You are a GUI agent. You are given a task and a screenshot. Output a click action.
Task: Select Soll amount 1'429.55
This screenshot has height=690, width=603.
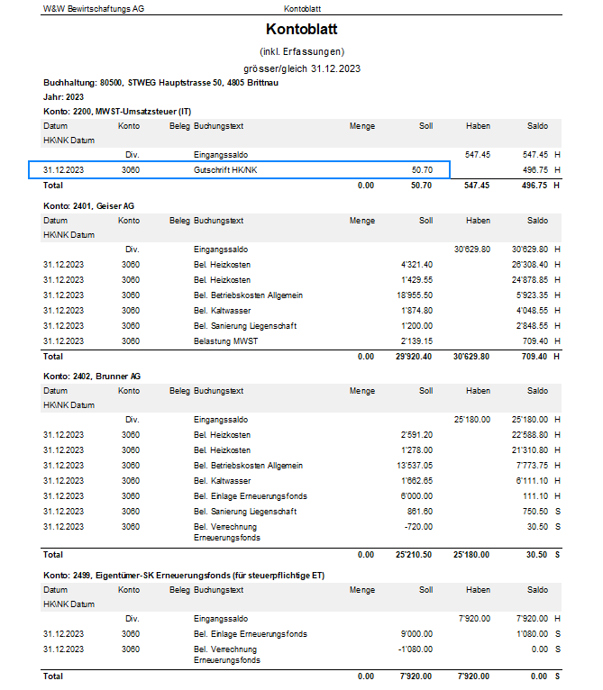tap(416, 280)
